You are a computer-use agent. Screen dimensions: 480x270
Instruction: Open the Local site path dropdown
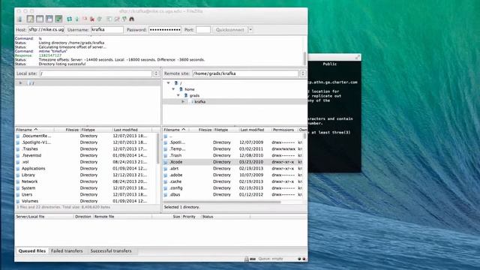156,73
